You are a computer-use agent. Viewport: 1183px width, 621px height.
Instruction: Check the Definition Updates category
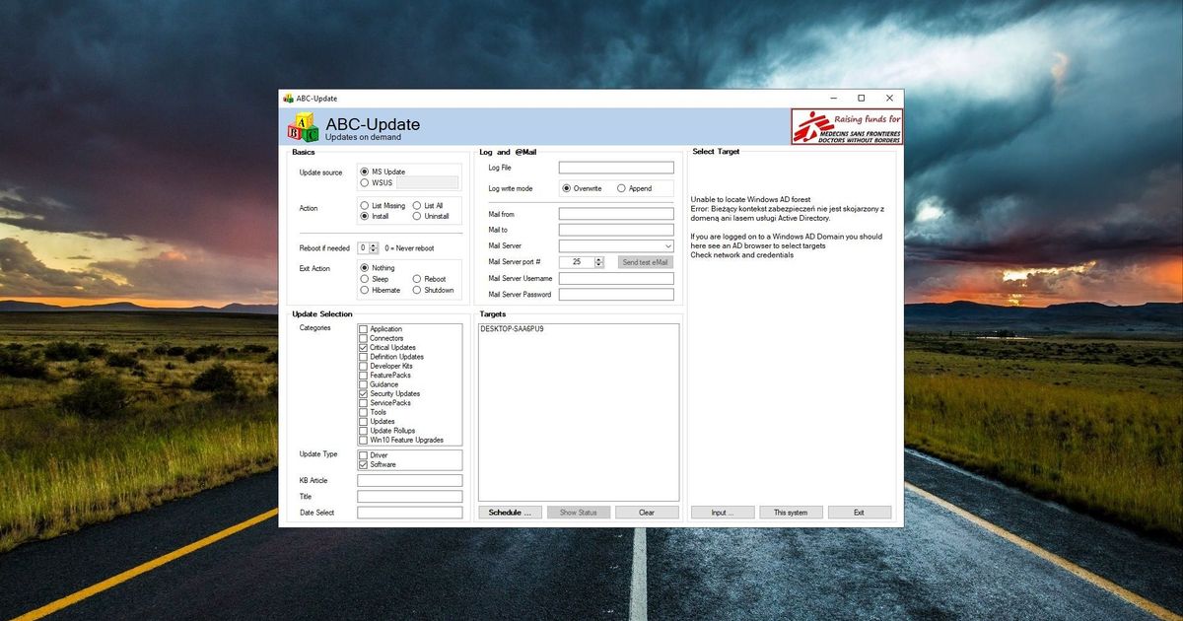coord(363,357)
